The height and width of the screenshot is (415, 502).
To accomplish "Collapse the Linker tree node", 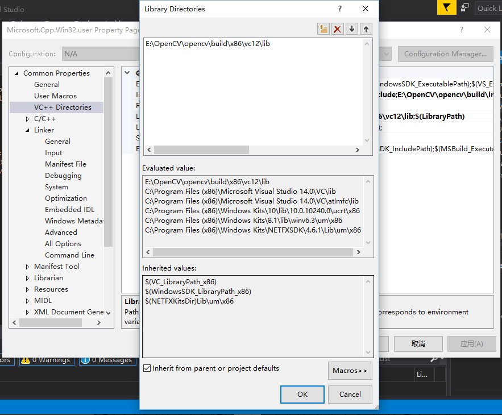I will (x=27, y=130).
